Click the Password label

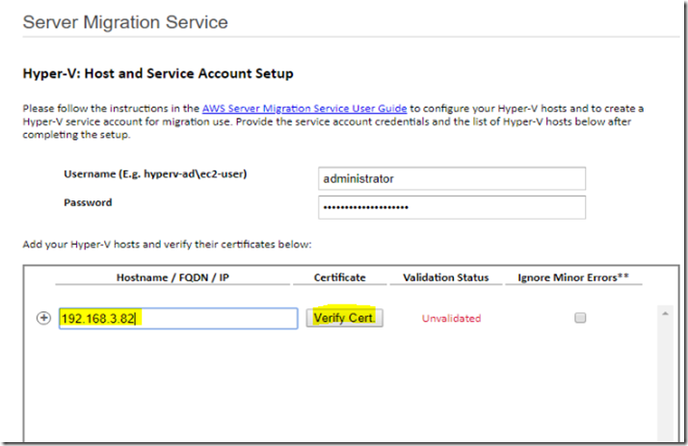[x=88, y=202]
